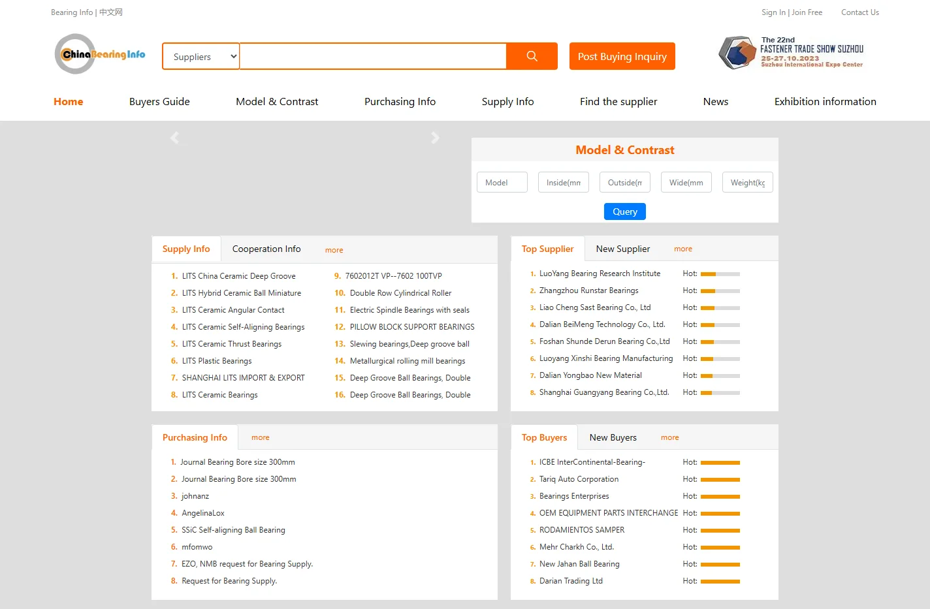Select the Cooperation Info tab
Screen dimensions: 930x609
coord(266,249)
